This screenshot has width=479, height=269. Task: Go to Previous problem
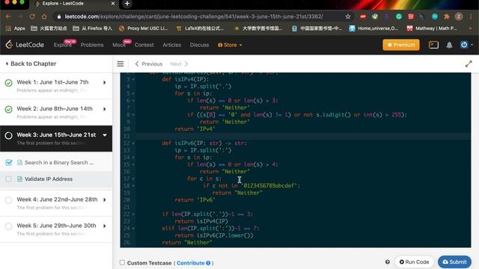[149, 64]
